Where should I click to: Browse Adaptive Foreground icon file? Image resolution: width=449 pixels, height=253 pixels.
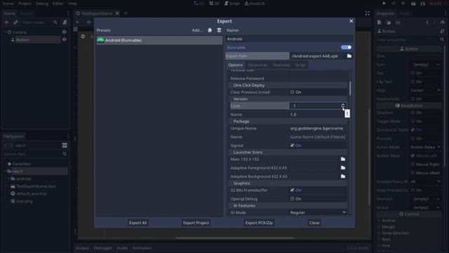(343, 168)
